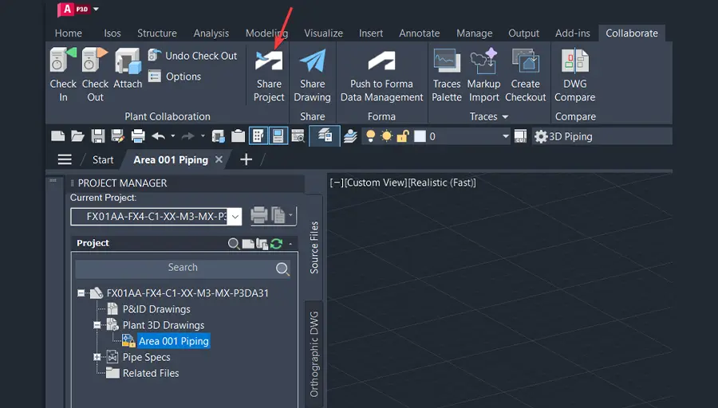Click the clipboard Paste icon in toolbar
The image size is (718, 408).
point(238,135)
